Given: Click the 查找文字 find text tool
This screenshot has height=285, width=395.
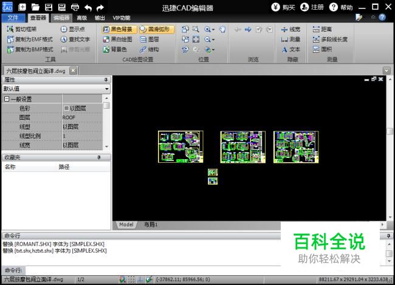Looking at the screenshot, I should (75, 39).
